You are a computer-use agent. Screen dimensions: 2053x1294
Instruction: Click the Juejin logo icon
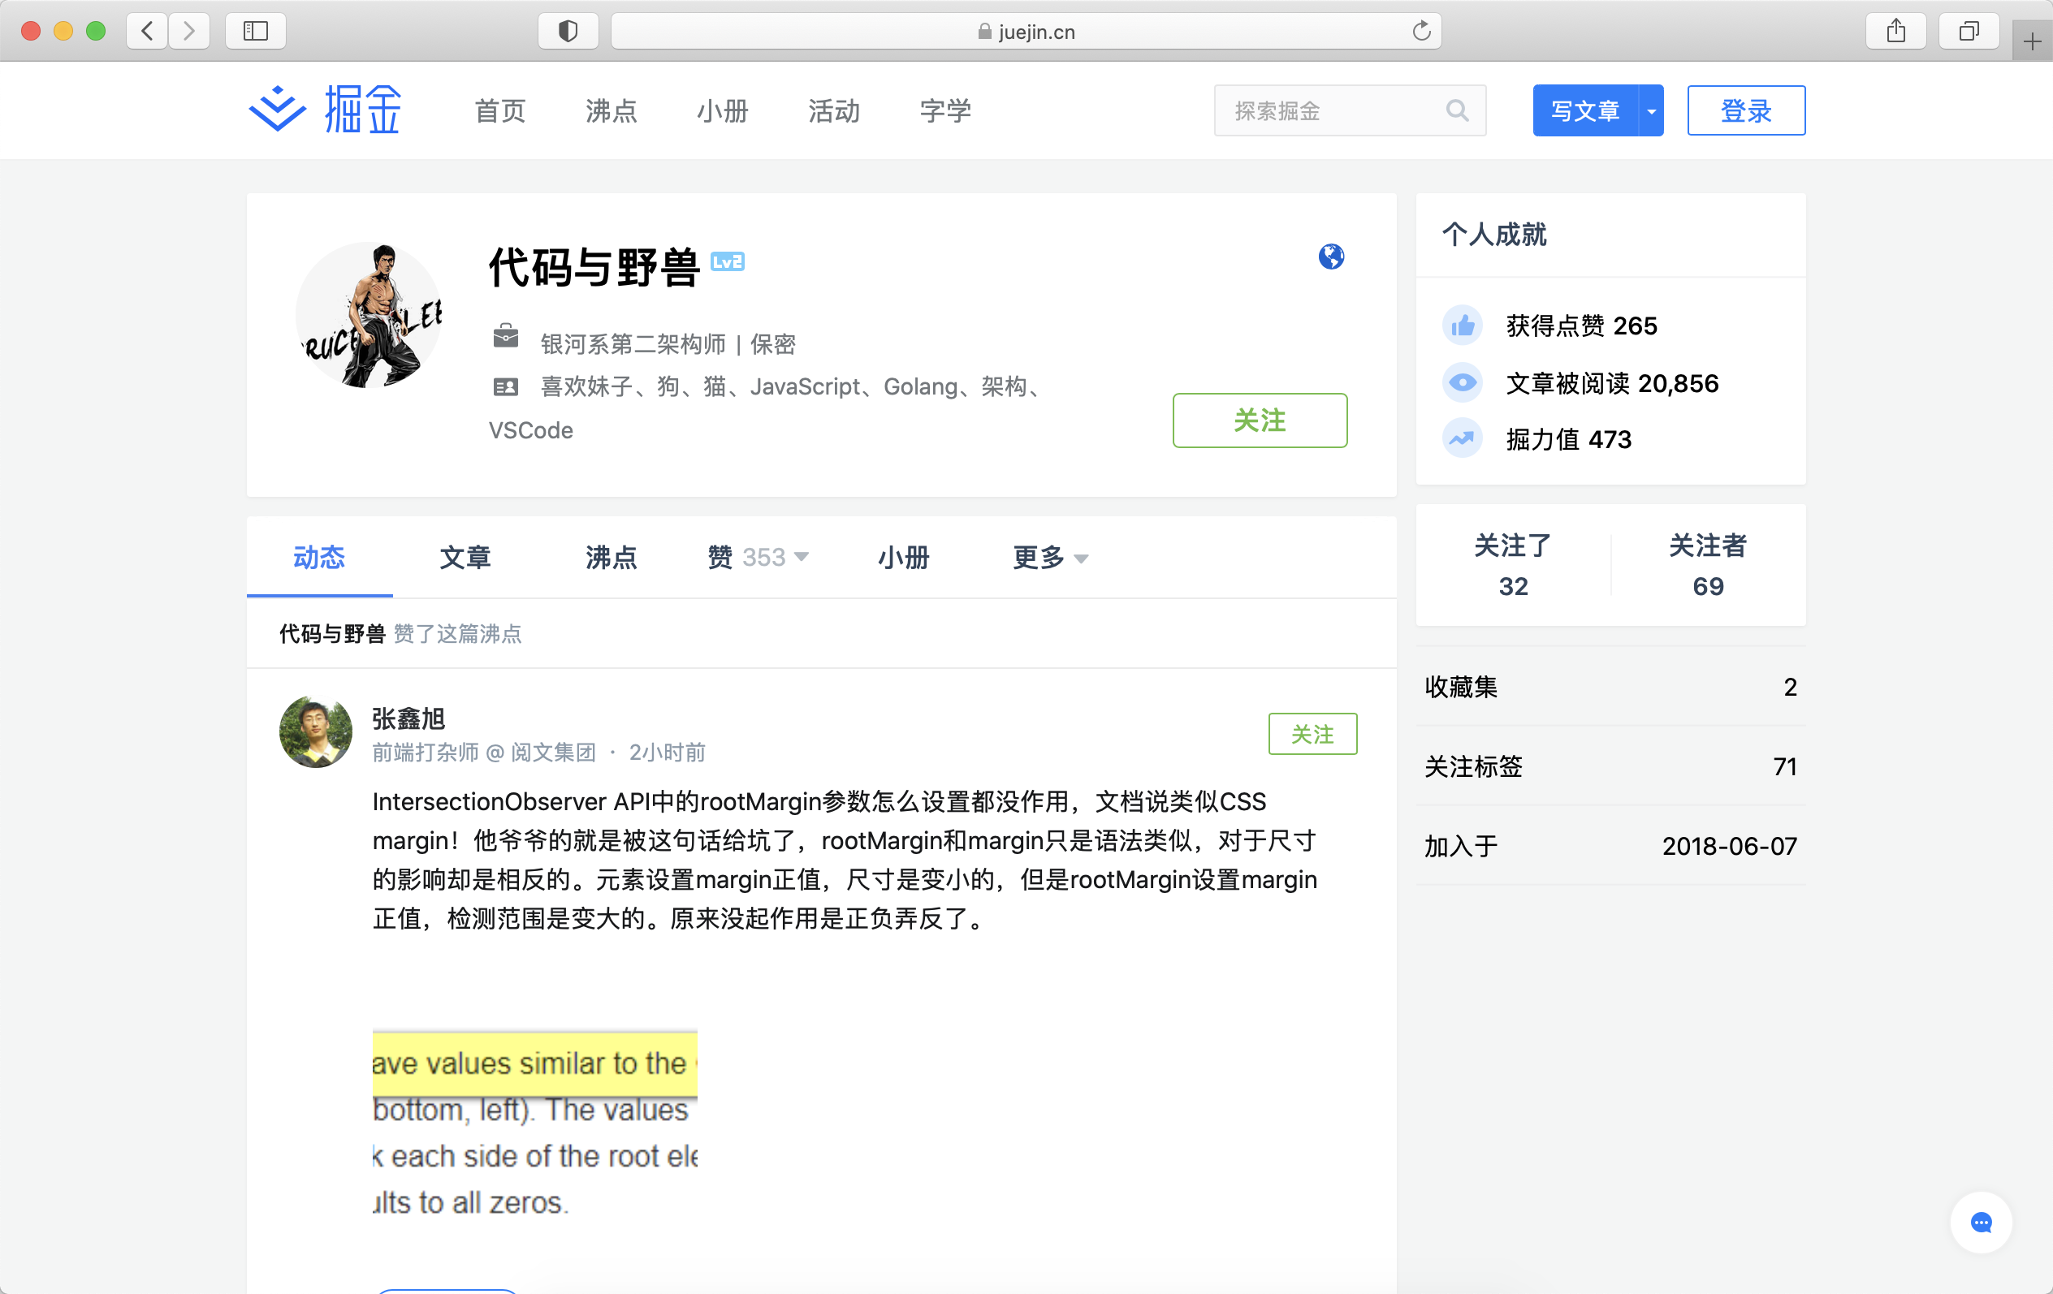pyautogui.click(x=277, y=109)
